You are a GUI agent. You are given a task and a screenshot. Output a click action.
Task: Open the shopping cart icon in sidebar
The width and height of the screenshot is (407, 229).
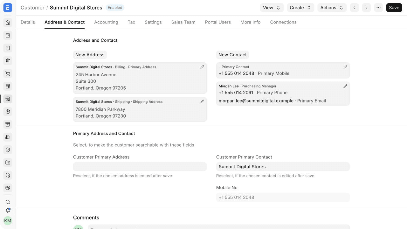pos(8,73)
